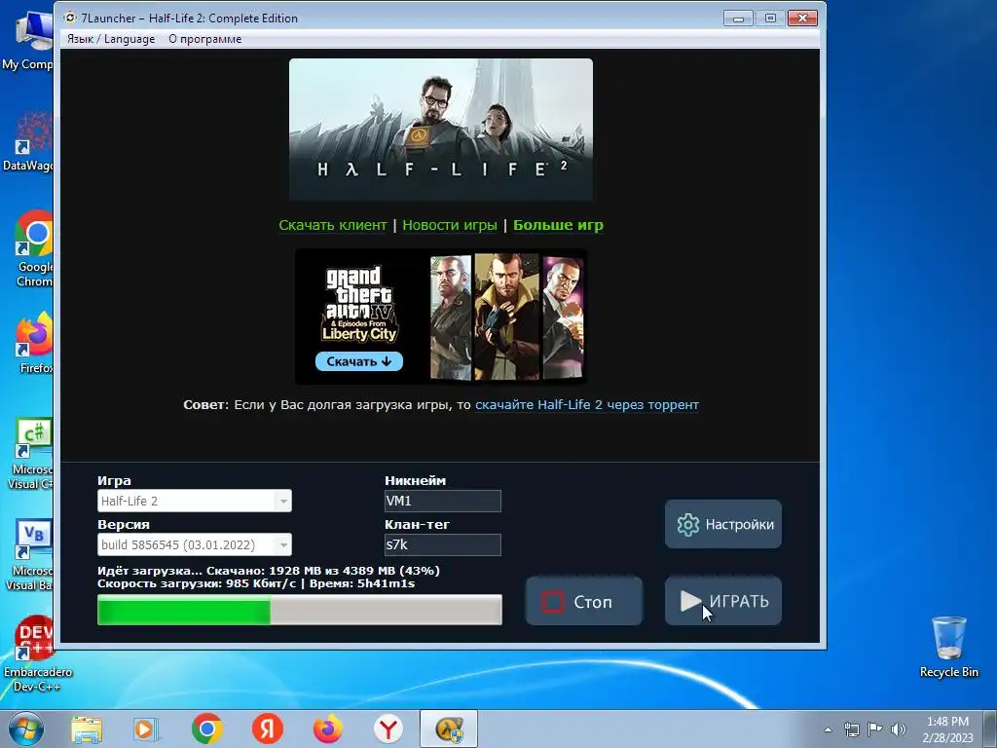Open Action Center flag tray icon

[875, 729]
